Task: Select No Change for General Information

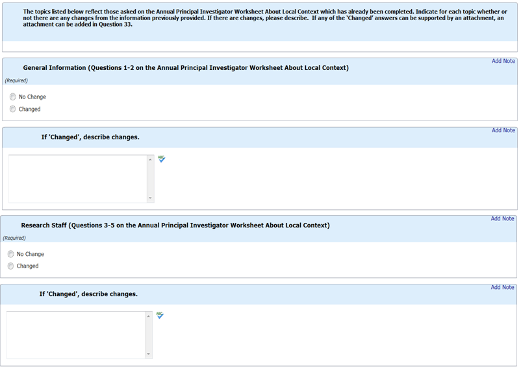Action: tap(12, 97)
